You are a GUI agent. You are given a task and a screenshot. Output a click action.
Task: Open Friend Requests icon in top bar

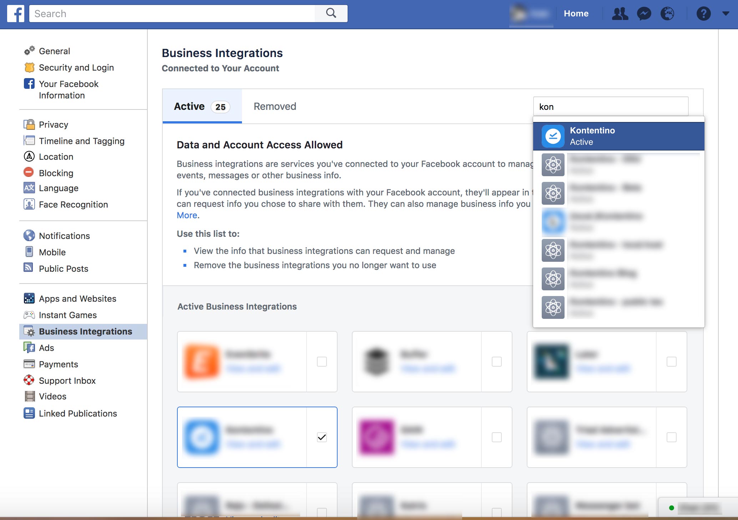[620, 14]
